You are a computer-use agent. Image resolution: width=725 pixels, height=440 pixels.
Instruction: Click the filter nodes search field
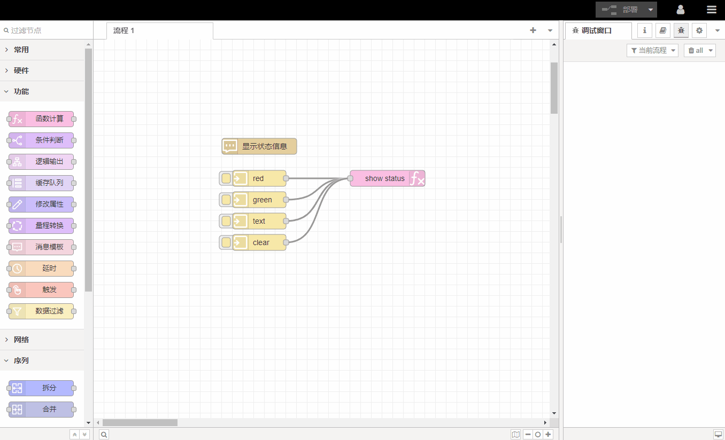[x=45, y=30]
